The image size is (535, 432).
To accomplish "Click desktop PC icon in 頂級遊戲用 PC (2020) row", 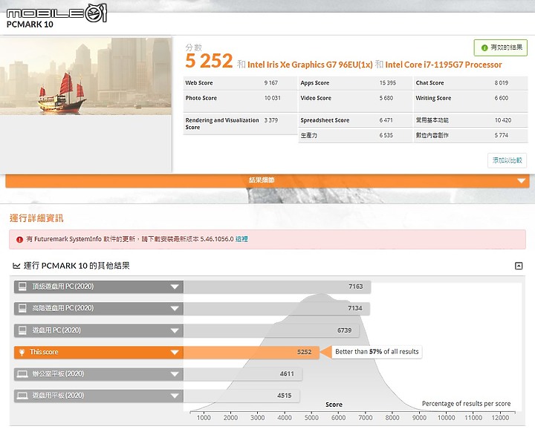I will click(22, 287).
